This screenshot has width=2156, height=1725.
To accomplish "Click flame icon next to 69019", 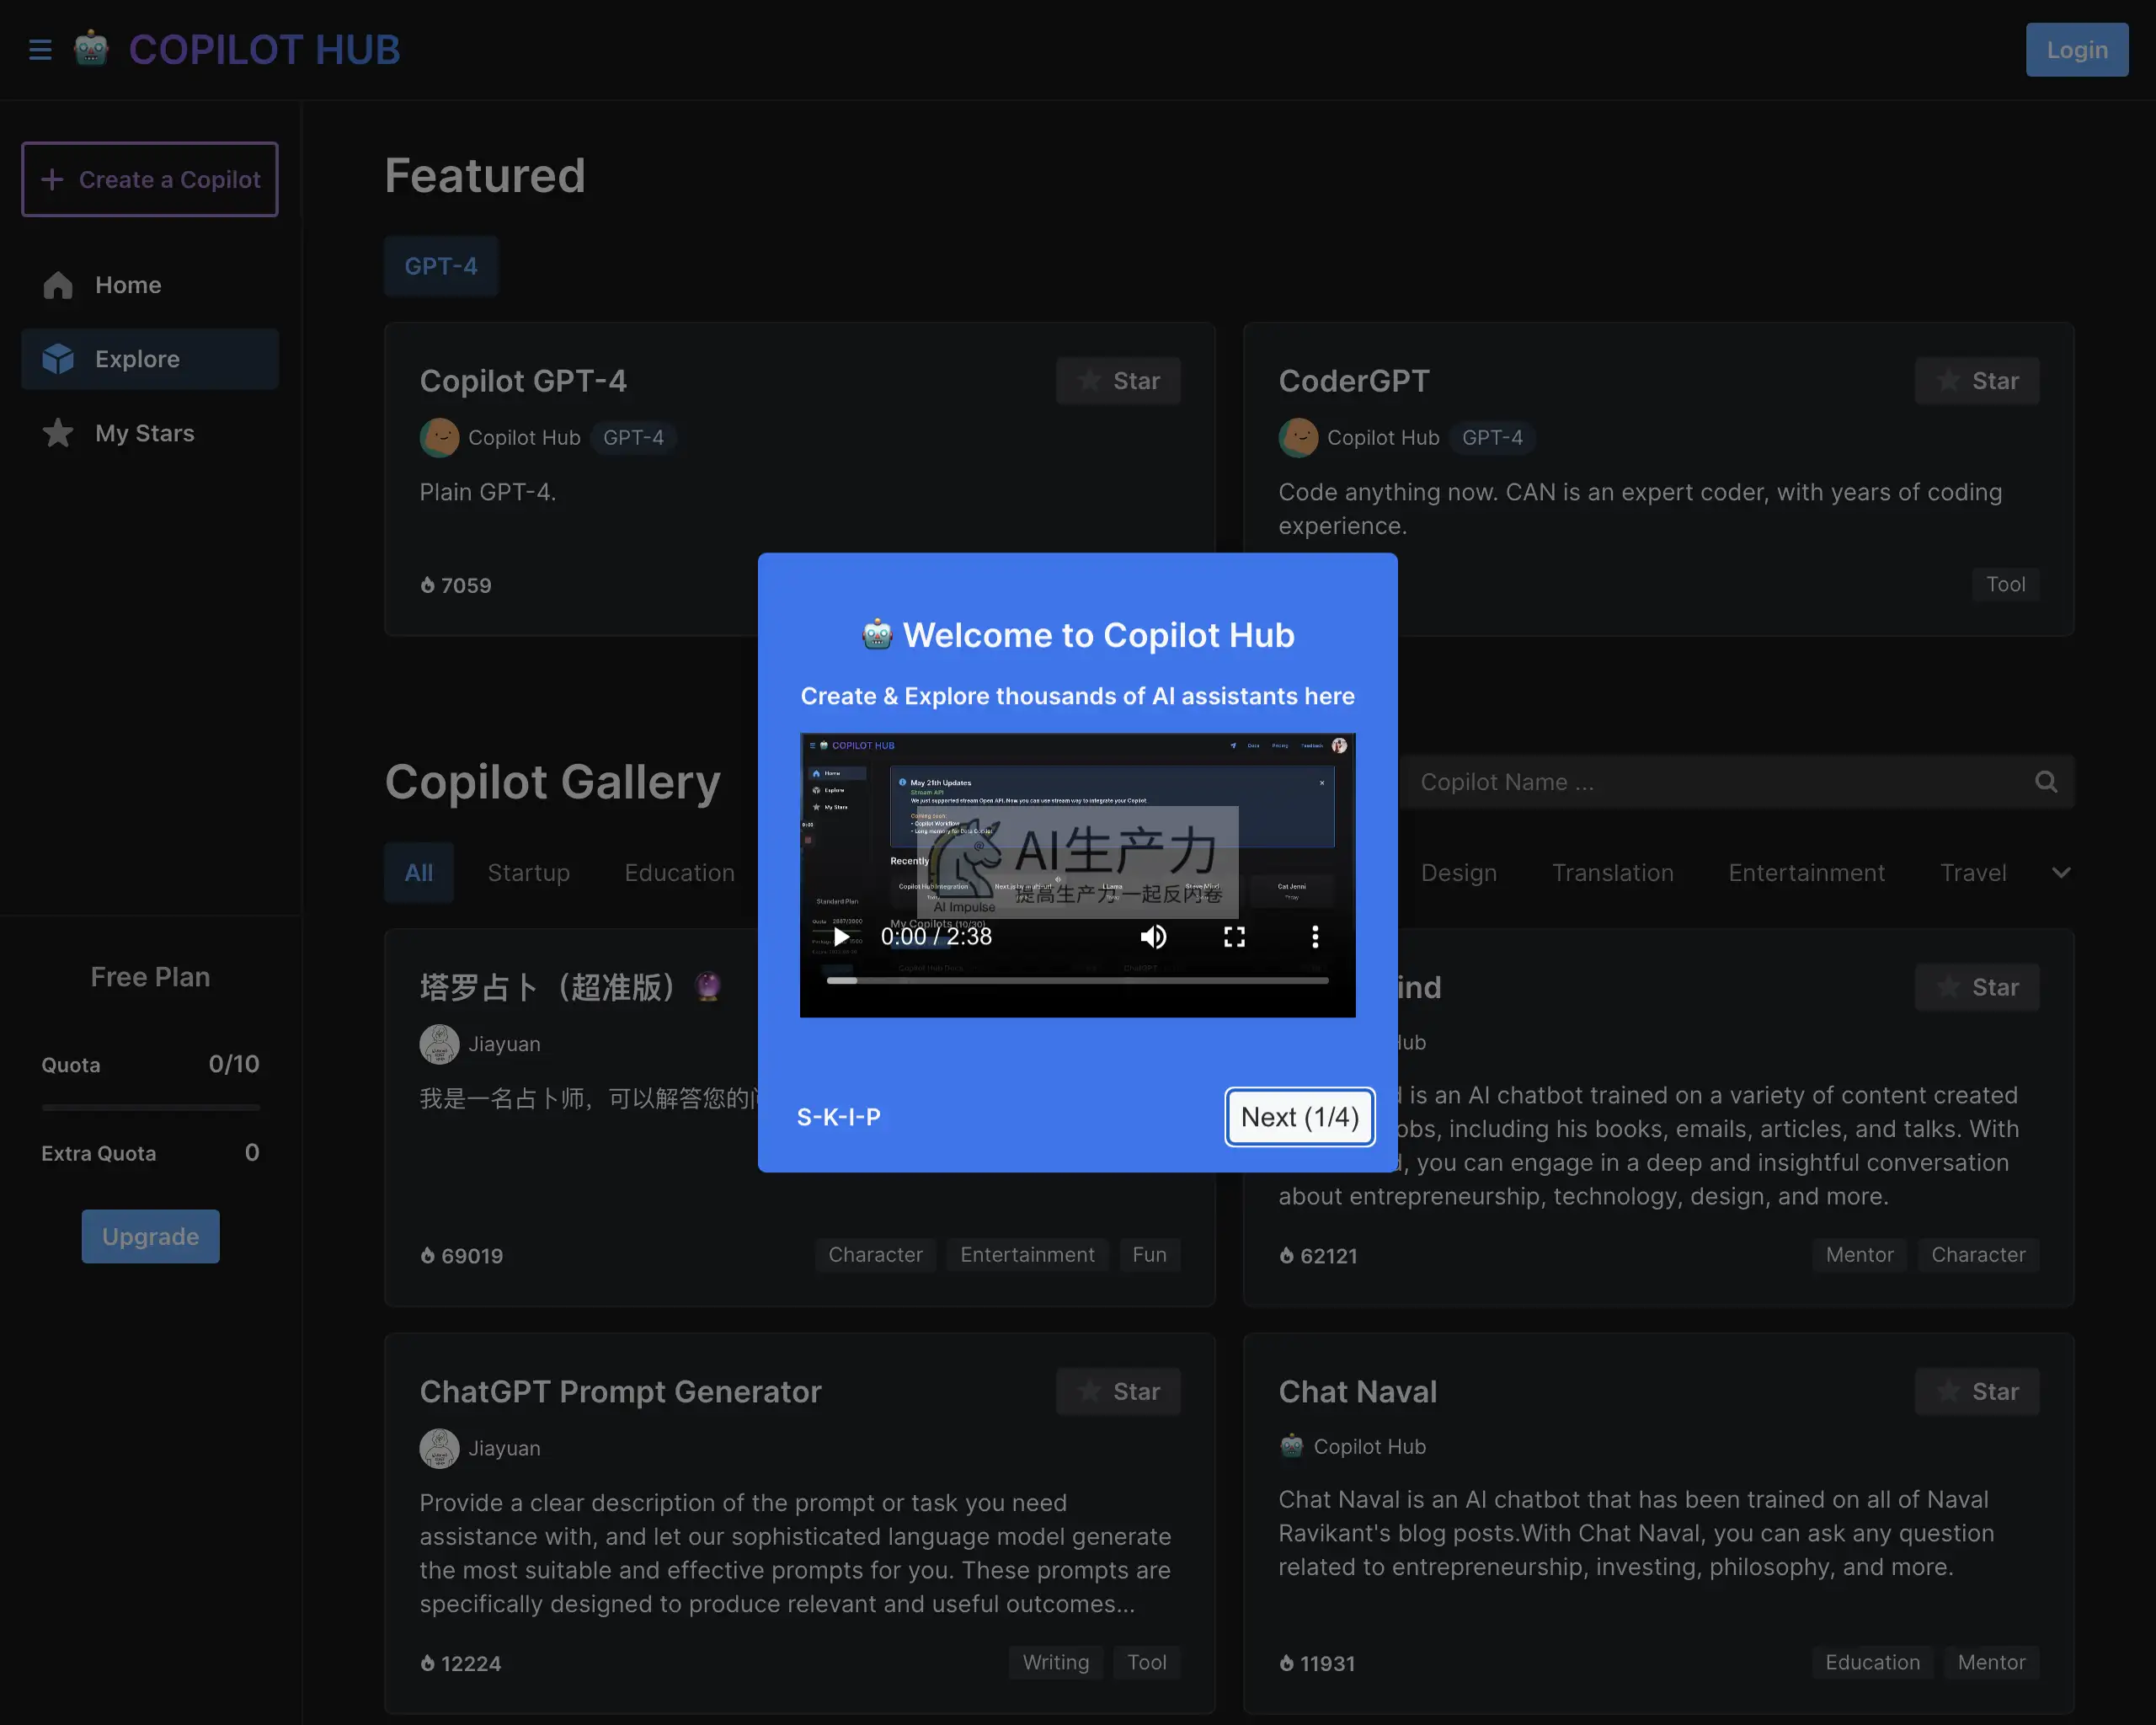I will 427,1256.
